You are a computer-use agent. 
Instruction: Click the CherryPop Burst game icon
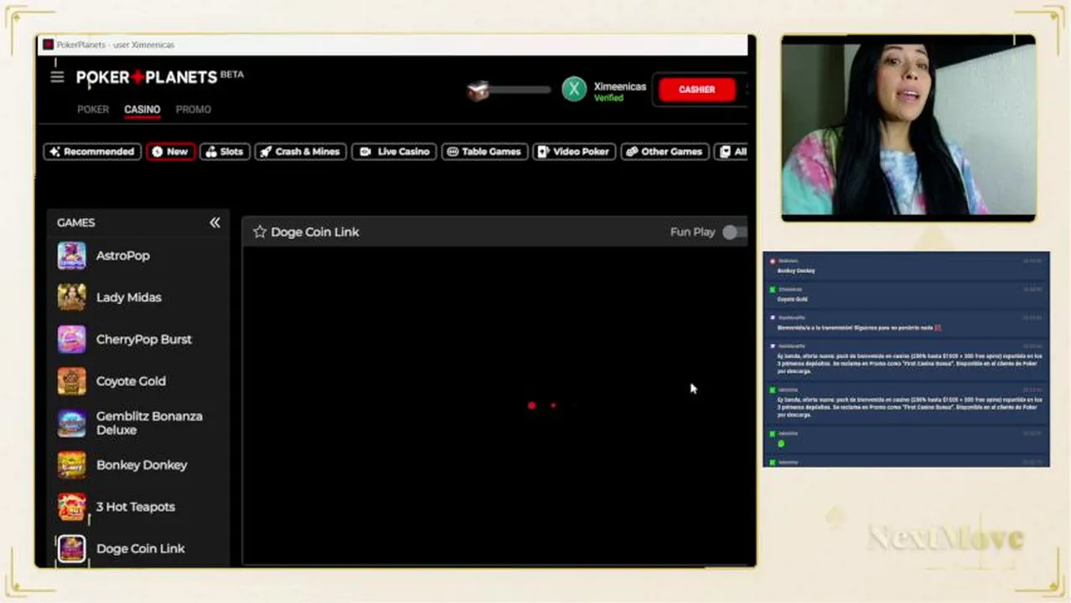click(71, 339)
